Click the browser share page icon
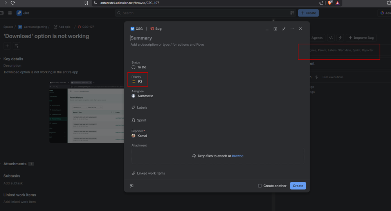The image size is (391, 211). click(321, 3)
